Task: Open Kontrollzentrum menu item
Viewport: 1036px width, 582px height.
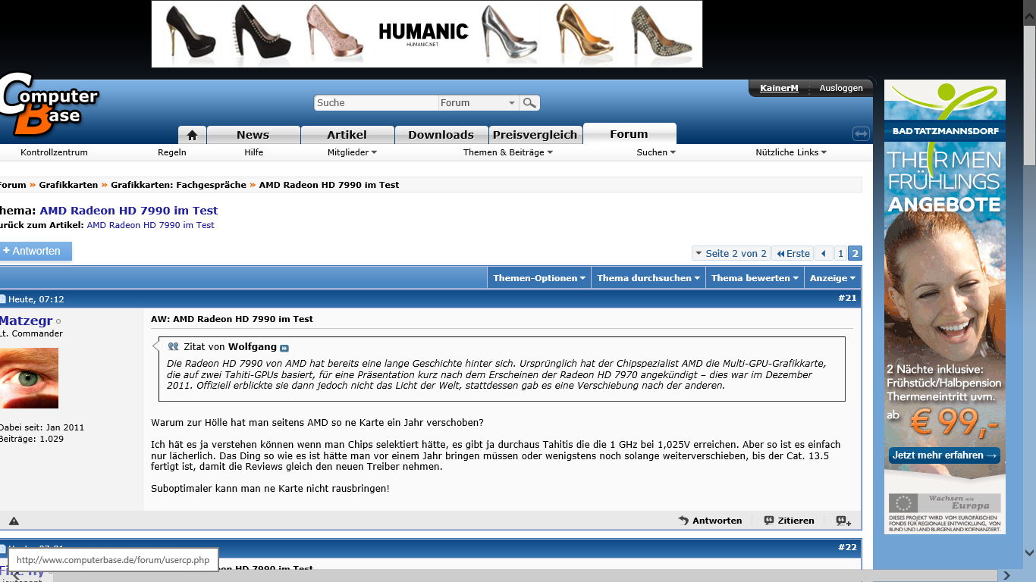Action: (54, 152)
